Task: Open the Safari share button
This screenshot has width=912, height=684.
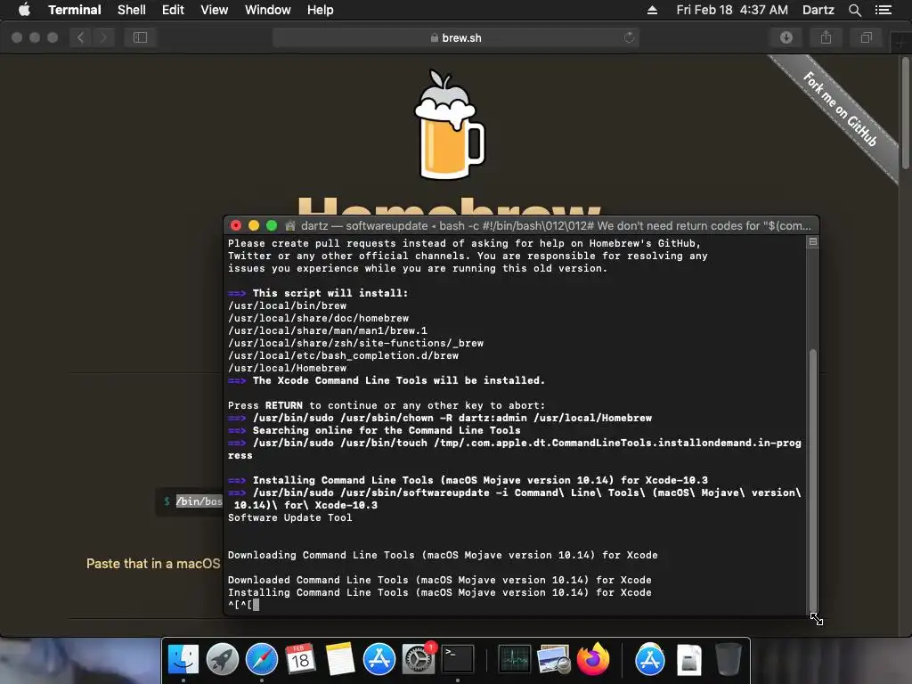Action: click(x=826, y=37)
